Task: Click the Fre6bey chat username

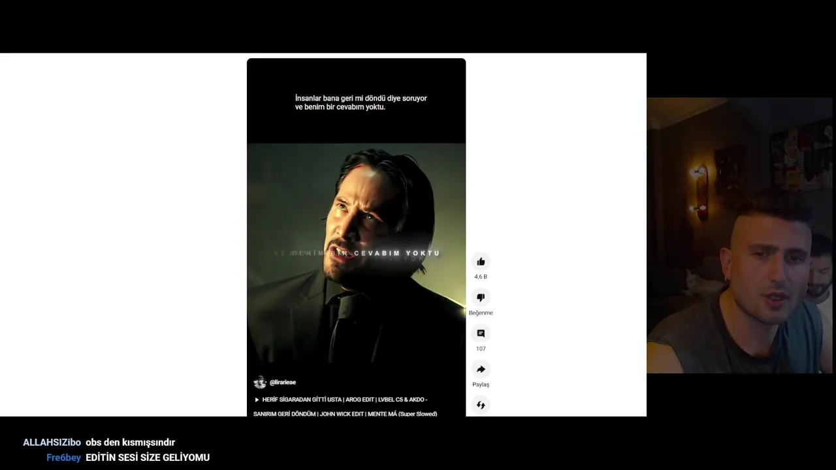Action: tap(63, 458)
